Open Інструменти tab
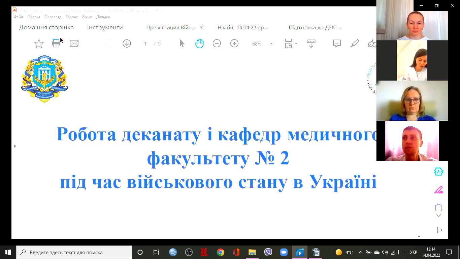This screenshot has width=460, height=259. click(x=105, y=28)
